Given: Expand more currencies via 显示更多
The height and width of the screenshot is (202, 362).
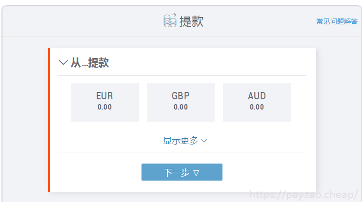Looking at the screenshot, I should tap(185, 141).
